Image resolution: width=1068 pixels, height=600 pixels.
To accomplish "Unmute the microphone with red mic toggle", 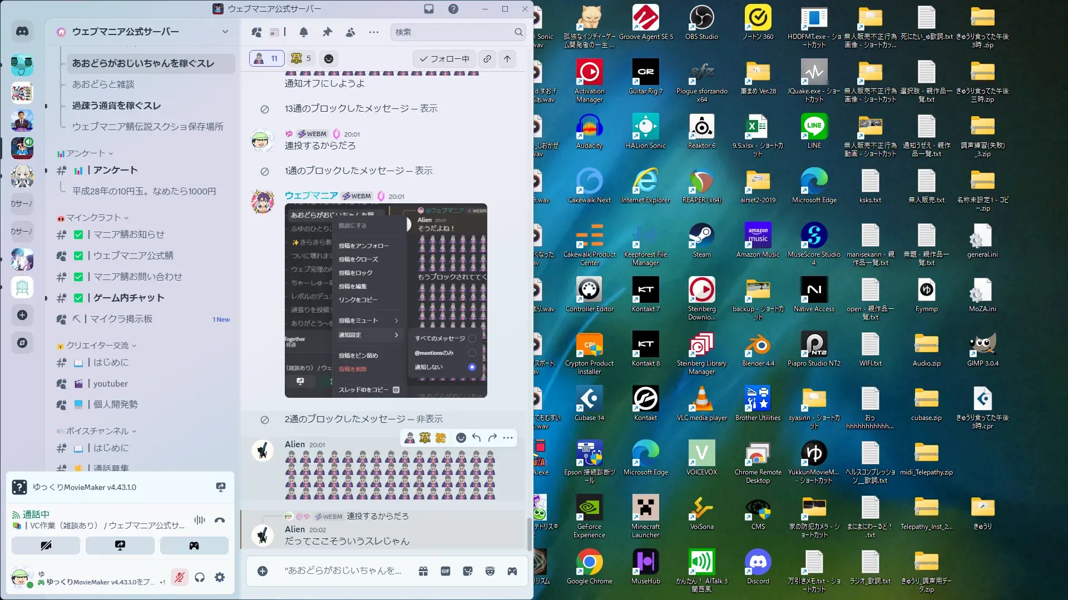I will pos(179,577).
